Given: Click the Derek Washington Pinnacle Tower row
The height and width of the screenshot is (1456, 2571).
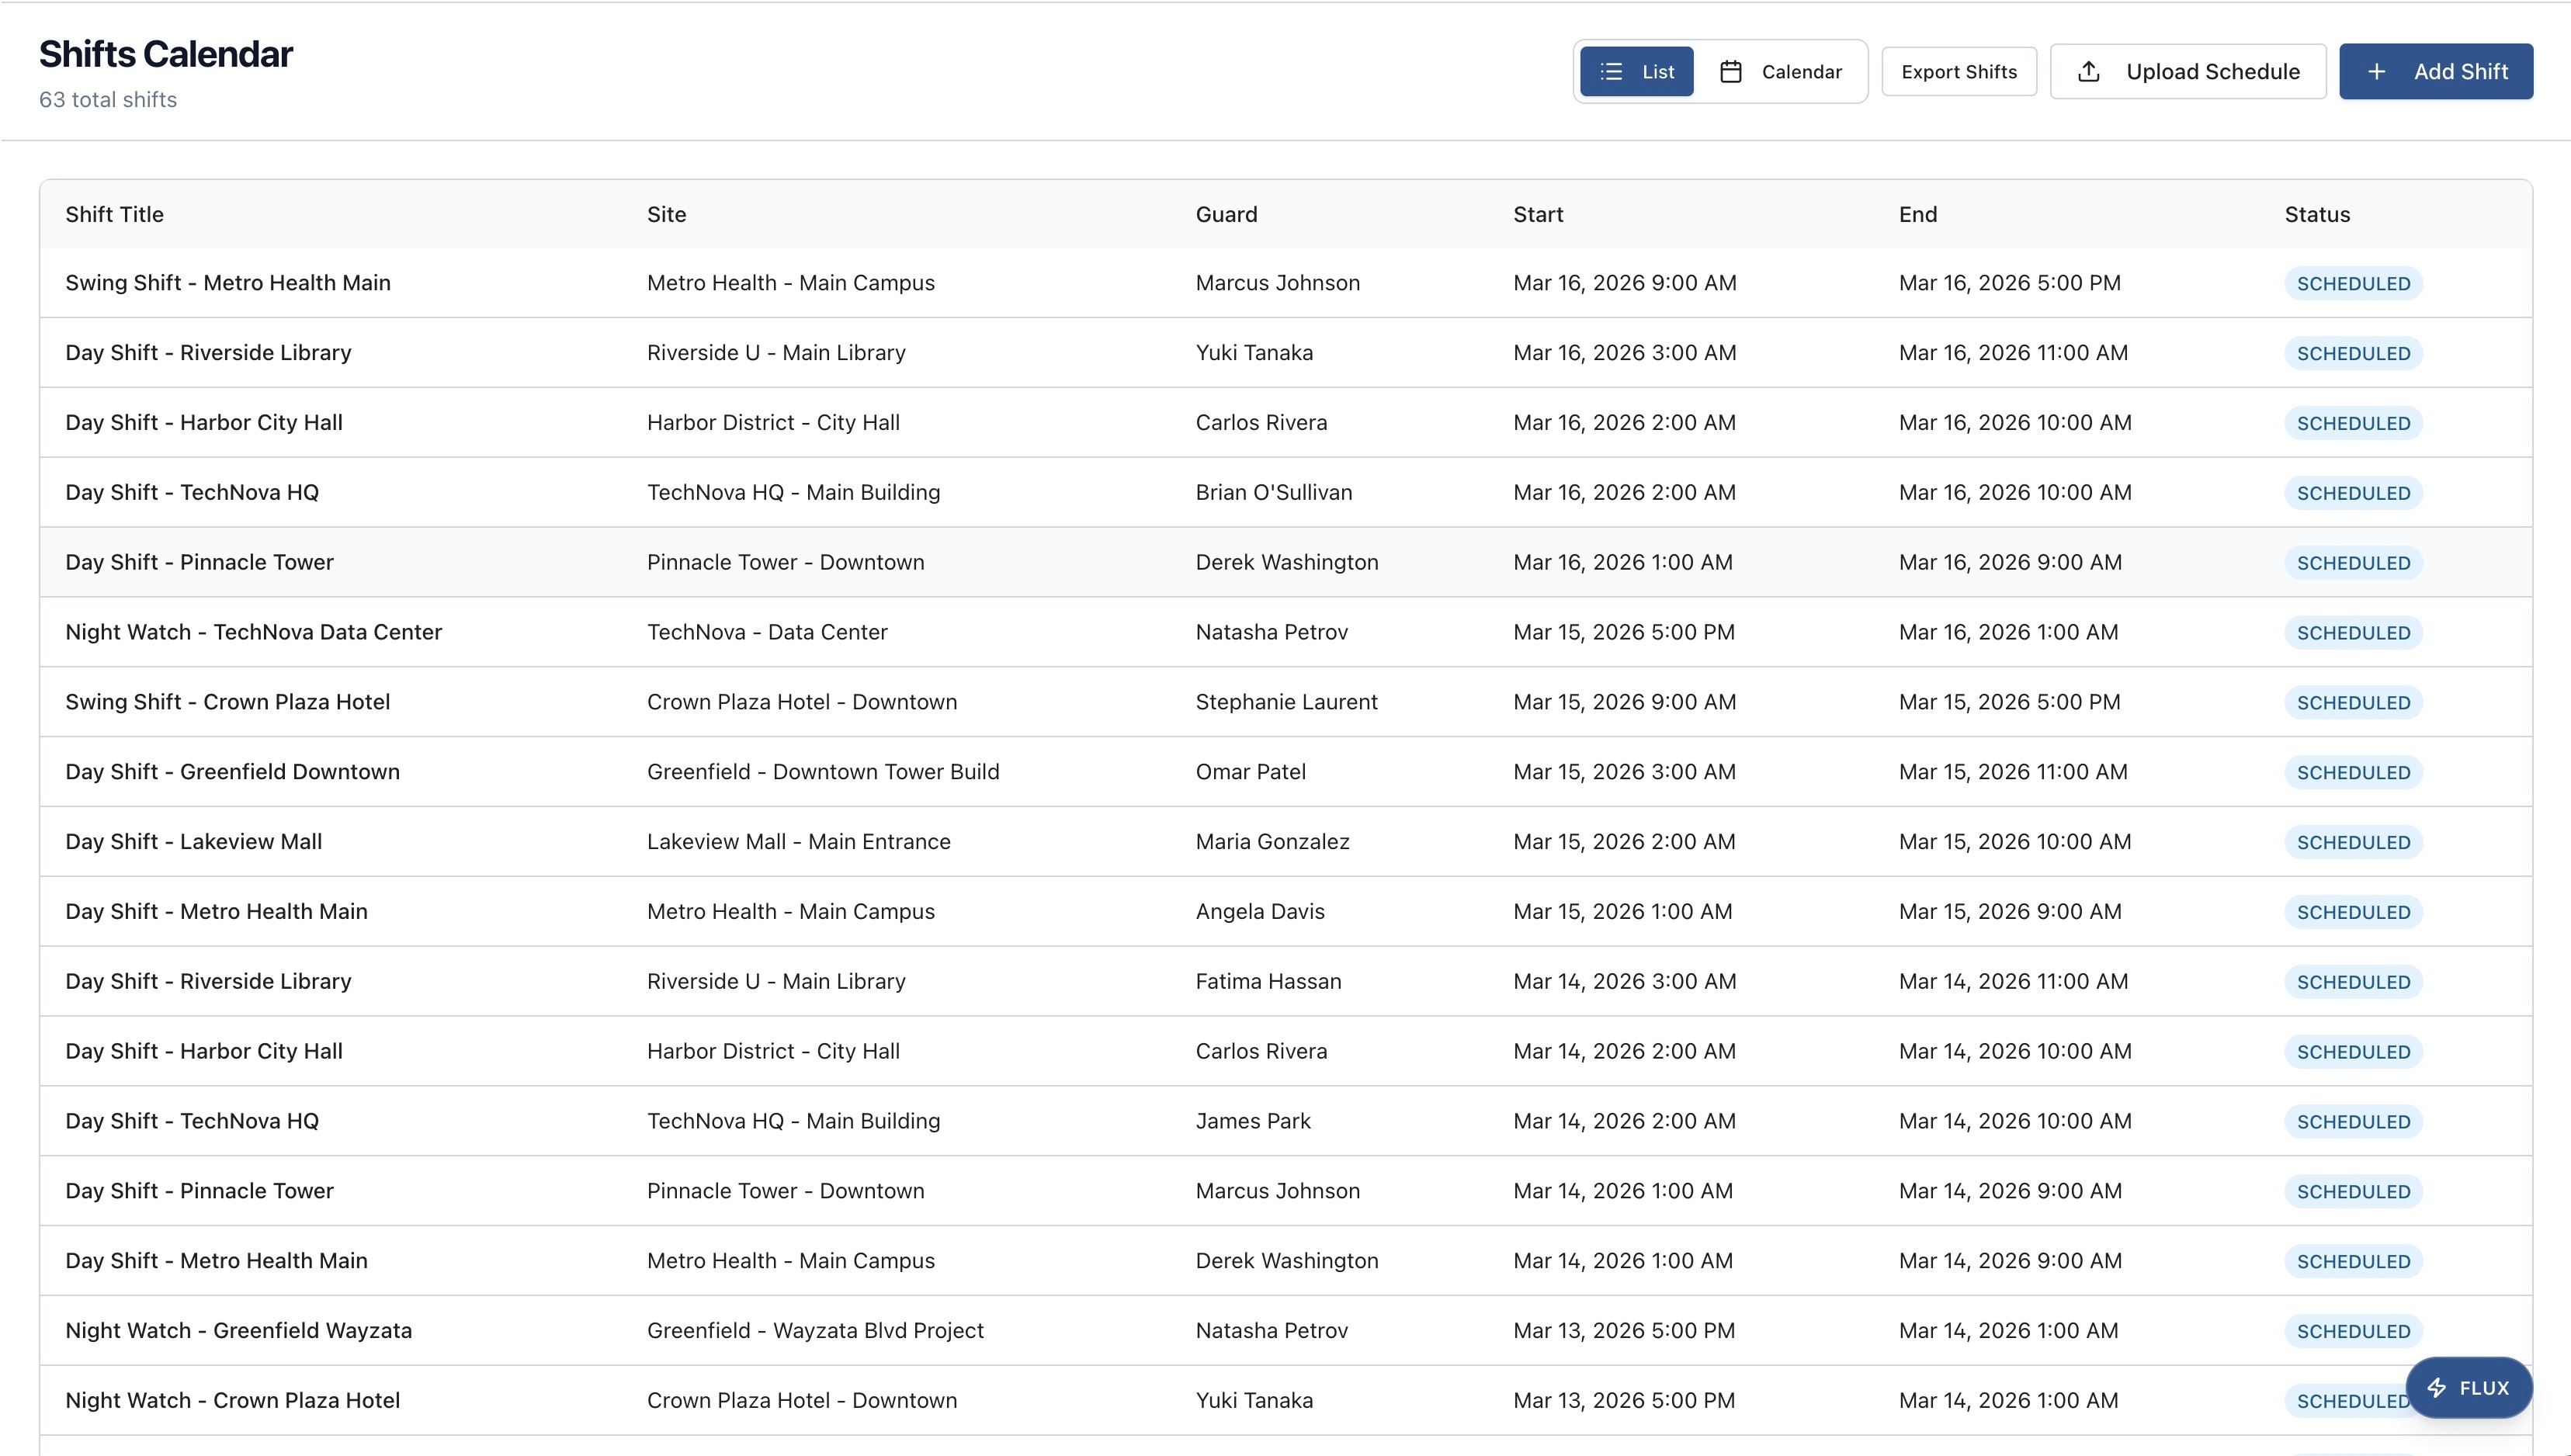Looking at the screenshot, I should point(1286,562).
